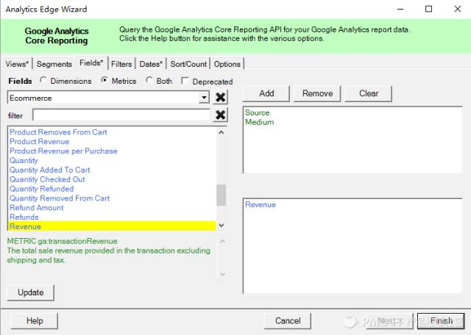This screenshot has width=471, height=335.
Task: Select the Metrics radio button
Action: pos(105,80)
